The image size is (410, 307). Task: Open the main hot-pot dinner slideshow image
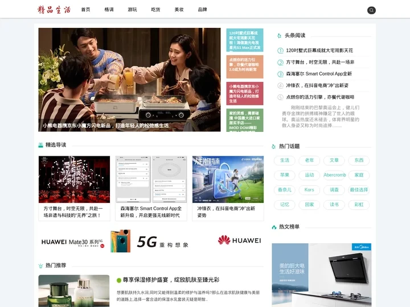129,80
